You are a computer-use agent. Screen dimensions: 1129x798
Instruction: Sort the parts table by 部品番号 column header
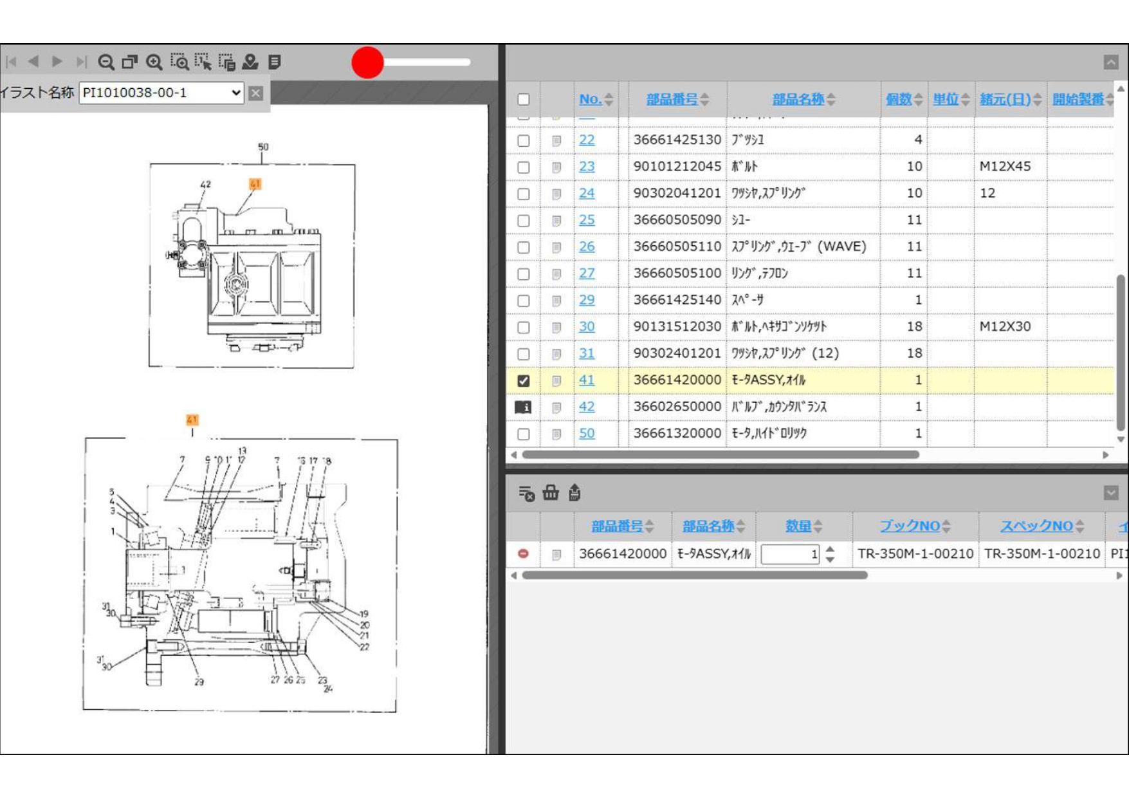coord(672,99)
